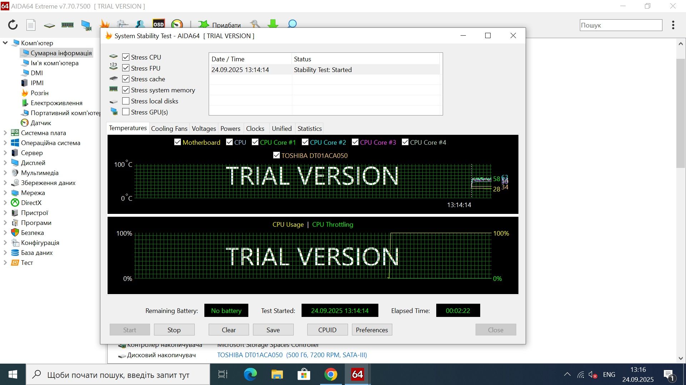This screenshot has height=385, width=686.
Task: Click the Clear button
Action: click(229, 330)
